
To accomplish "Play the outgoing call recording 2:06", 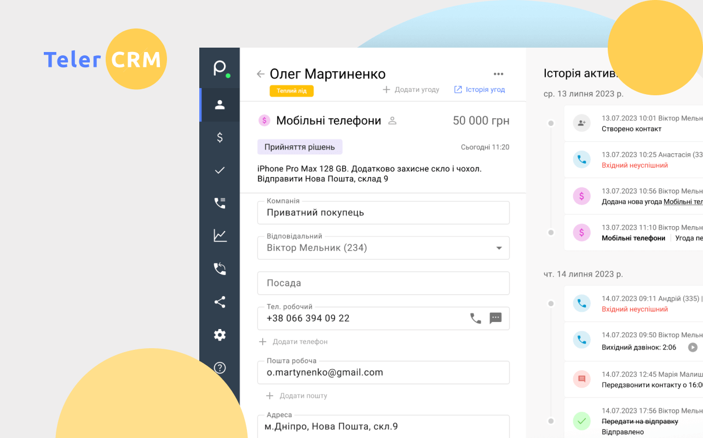I will (693, 347).
